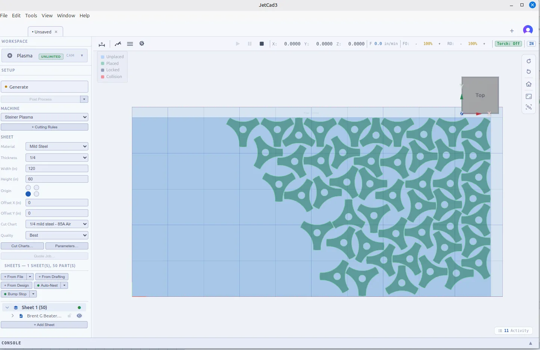The width and height of the screenshot is (540, 350).
Task: Toggle the Torch: Off indicator
Action: [508, 44]
